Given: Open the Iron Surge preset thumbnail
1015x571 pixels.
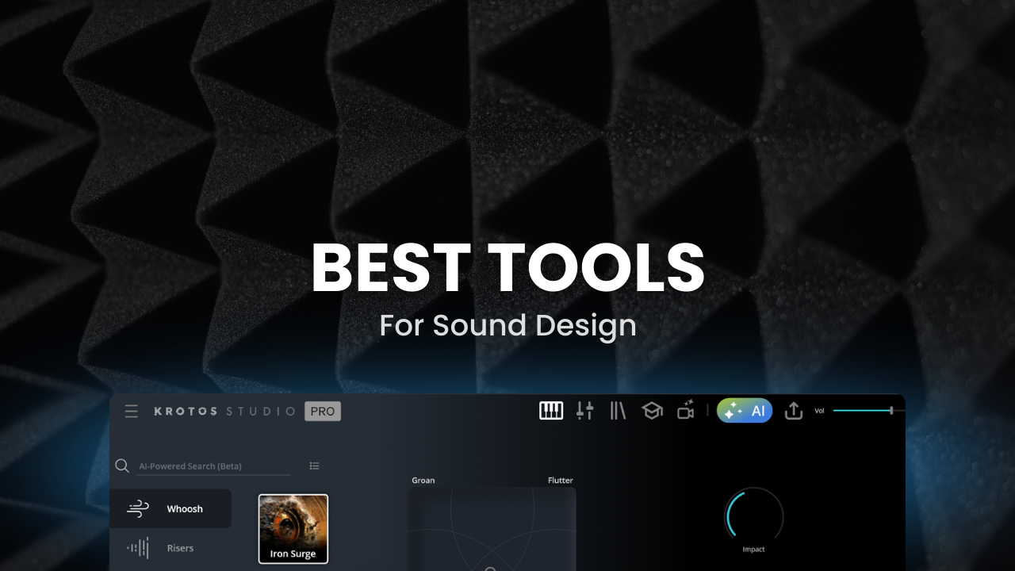Looking at the screenshot, I should click(293, 529).
